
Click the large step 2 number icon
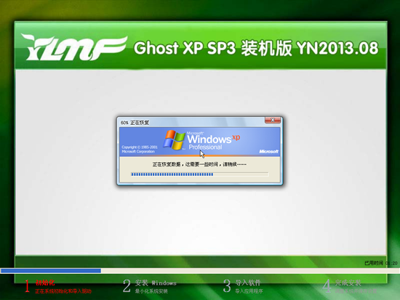127,285
